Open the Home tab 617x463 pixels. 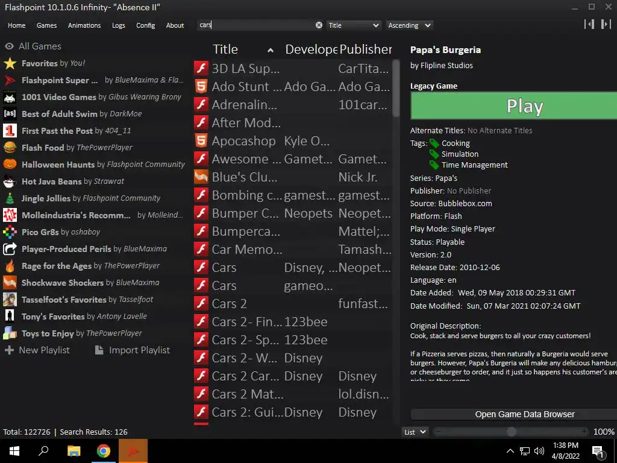click(16, 25)
